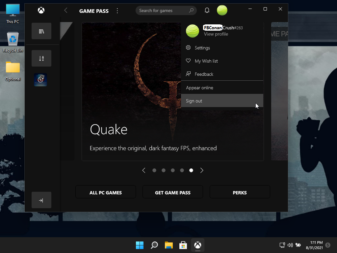Go to the next carousel slide

tap(202, 170)
